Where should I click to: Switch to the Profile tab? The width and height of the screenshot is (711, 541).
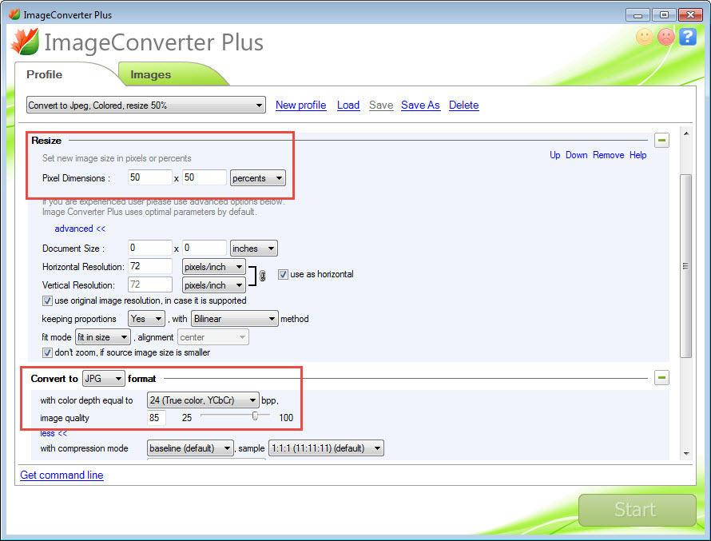tap(45, 74)
